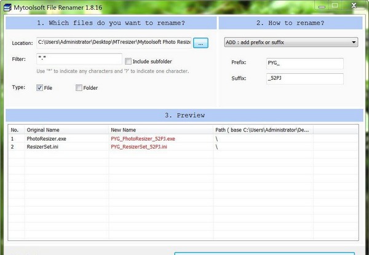
Task: Click the No. column header
Action: pos(15,130)
